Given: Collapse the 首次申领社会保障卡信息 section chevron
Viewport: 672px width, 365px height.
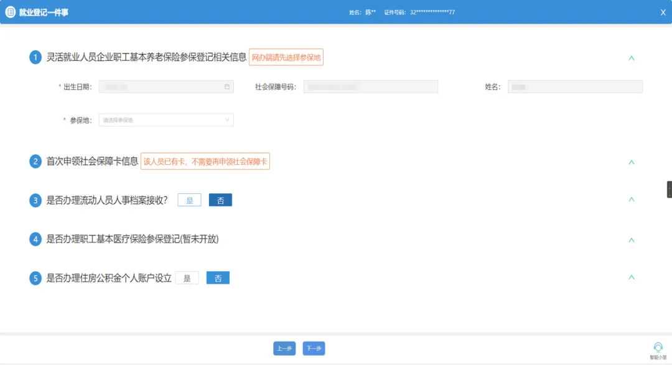Looking at the screenshot, I should coord(632,162).
